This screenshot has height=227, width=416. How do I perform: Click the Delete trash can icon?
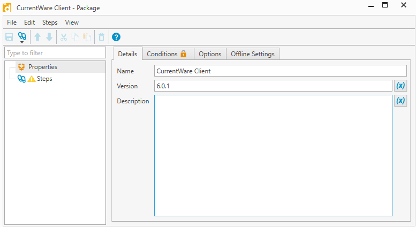[x=101, y=37]
